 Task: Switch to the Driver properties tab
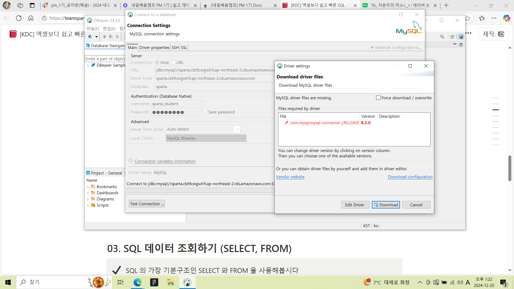pos(154,47)
